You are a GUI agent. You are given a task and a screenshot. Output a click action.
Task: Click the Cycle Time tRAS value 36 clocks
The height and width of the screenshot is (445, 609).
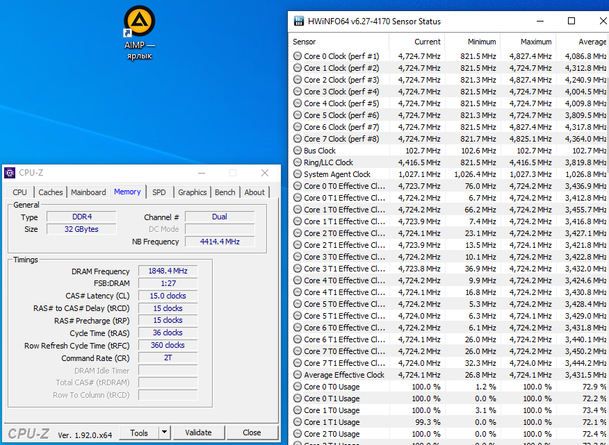168,333
